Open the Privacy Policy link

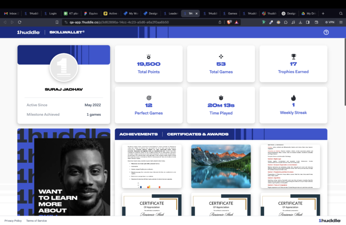click(13, 220)
